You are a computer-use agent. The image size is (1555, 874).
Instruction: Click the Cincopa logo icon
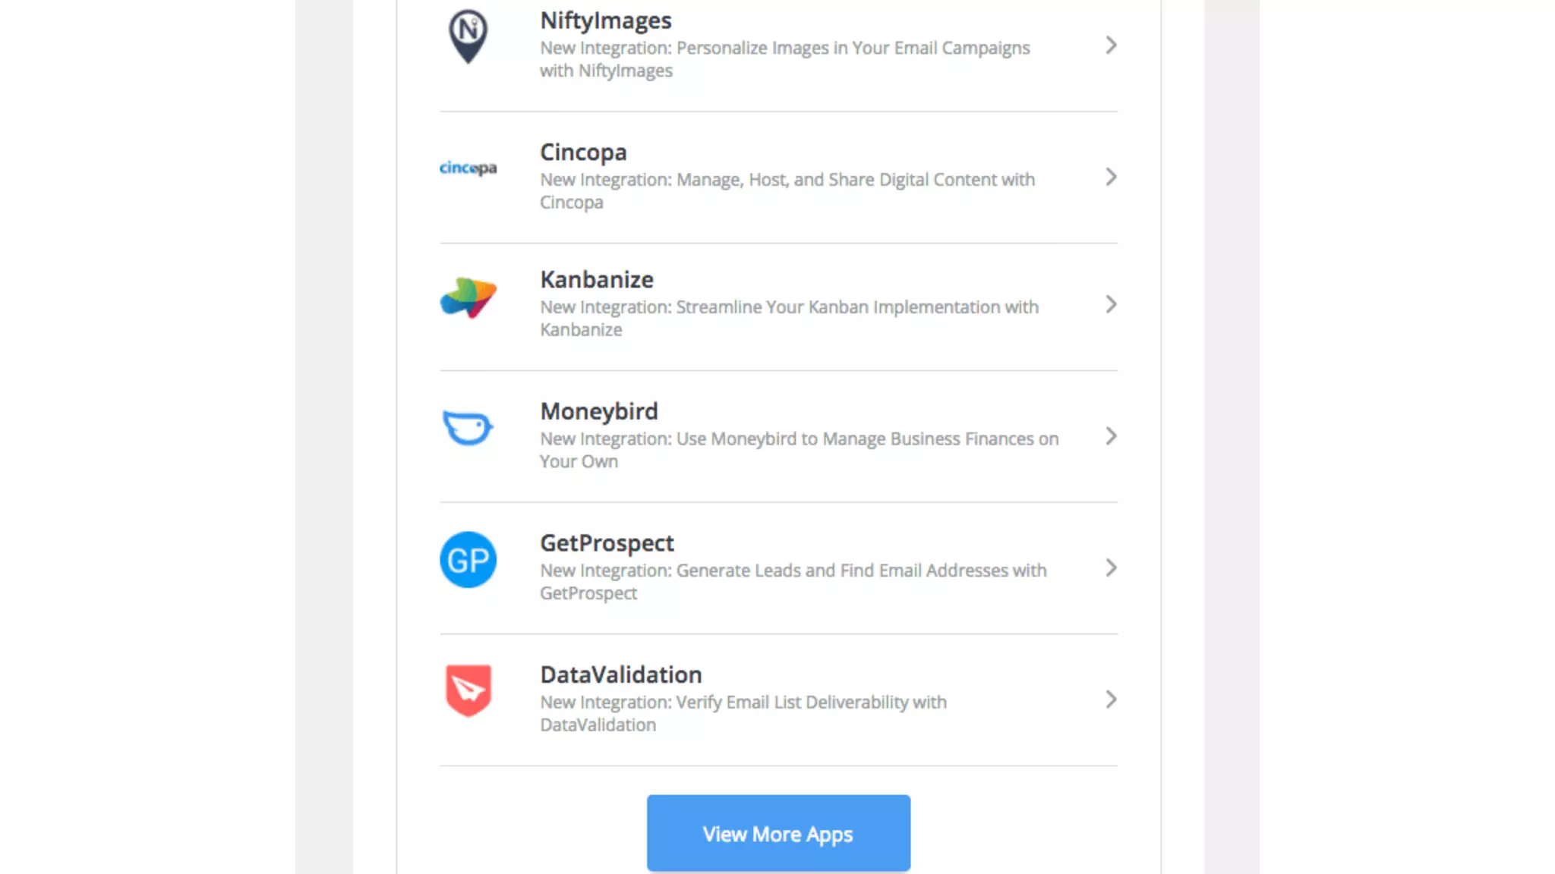(468, 168)
